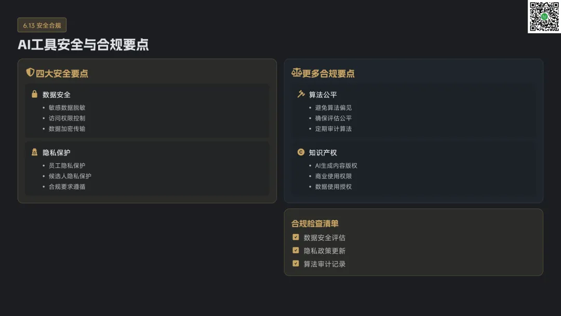Select the 隐私保护 card heading
The width and height of the screenshot is (561, 316).
57,153
